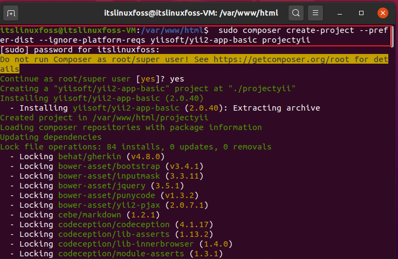This screenshot has height=259, width=398.
Task: Click the 'codeception/lib-innerbrowser (1.4.0)' line
Action: (x=121, y=244)
